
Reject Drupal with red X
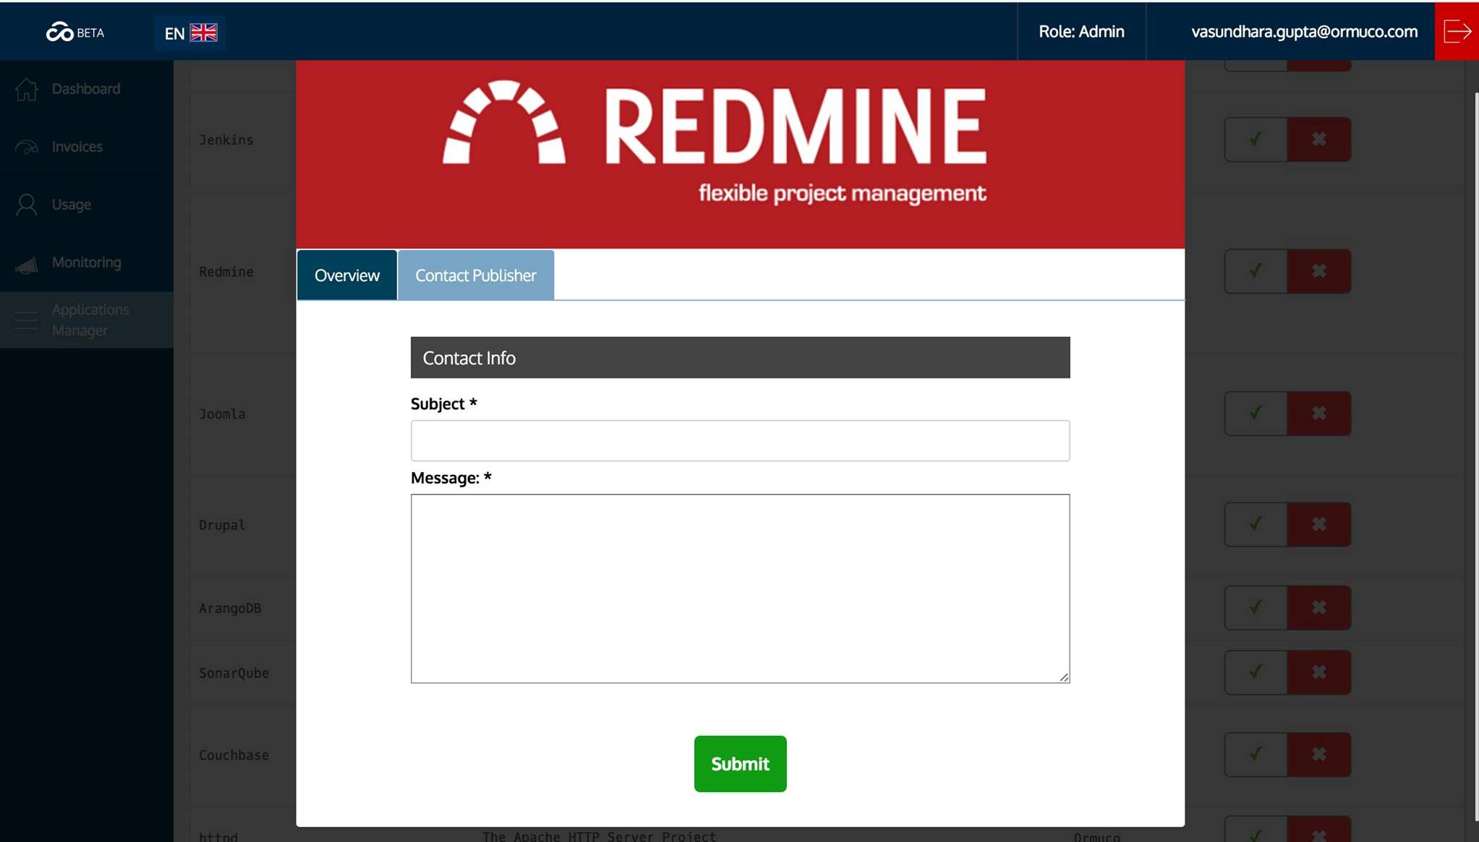[1318, 524]
